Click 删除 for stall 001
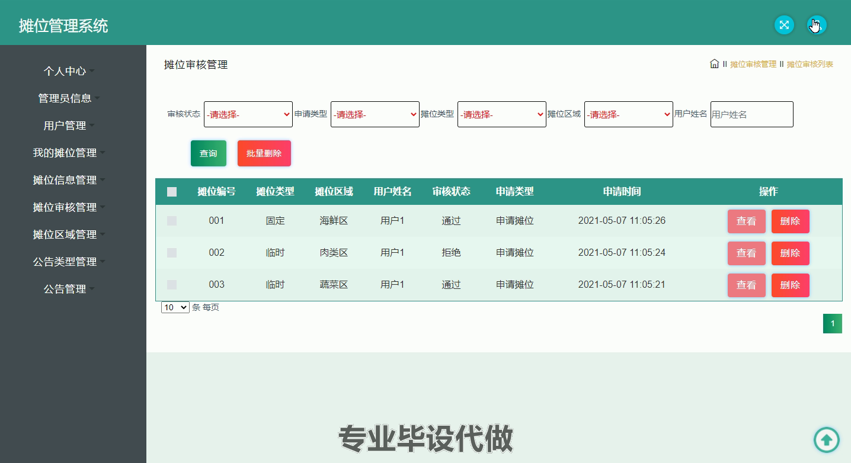 (x=791, y=221)
